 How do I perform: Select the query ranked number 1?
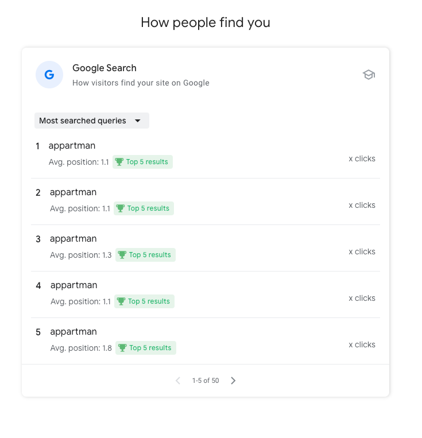[x=72, y=146]
